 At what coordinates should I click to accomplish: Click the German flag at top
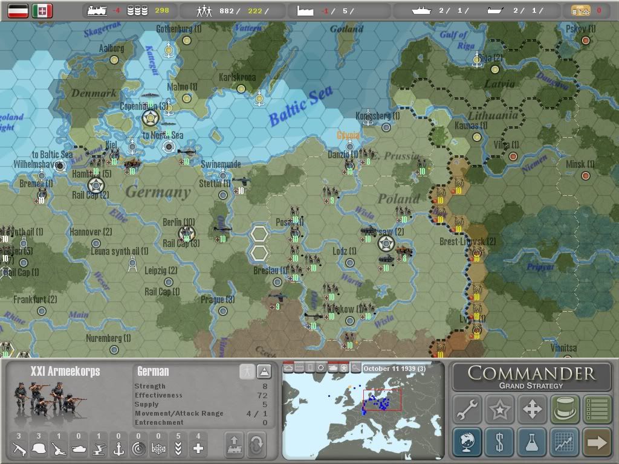(x=18, y=11)
